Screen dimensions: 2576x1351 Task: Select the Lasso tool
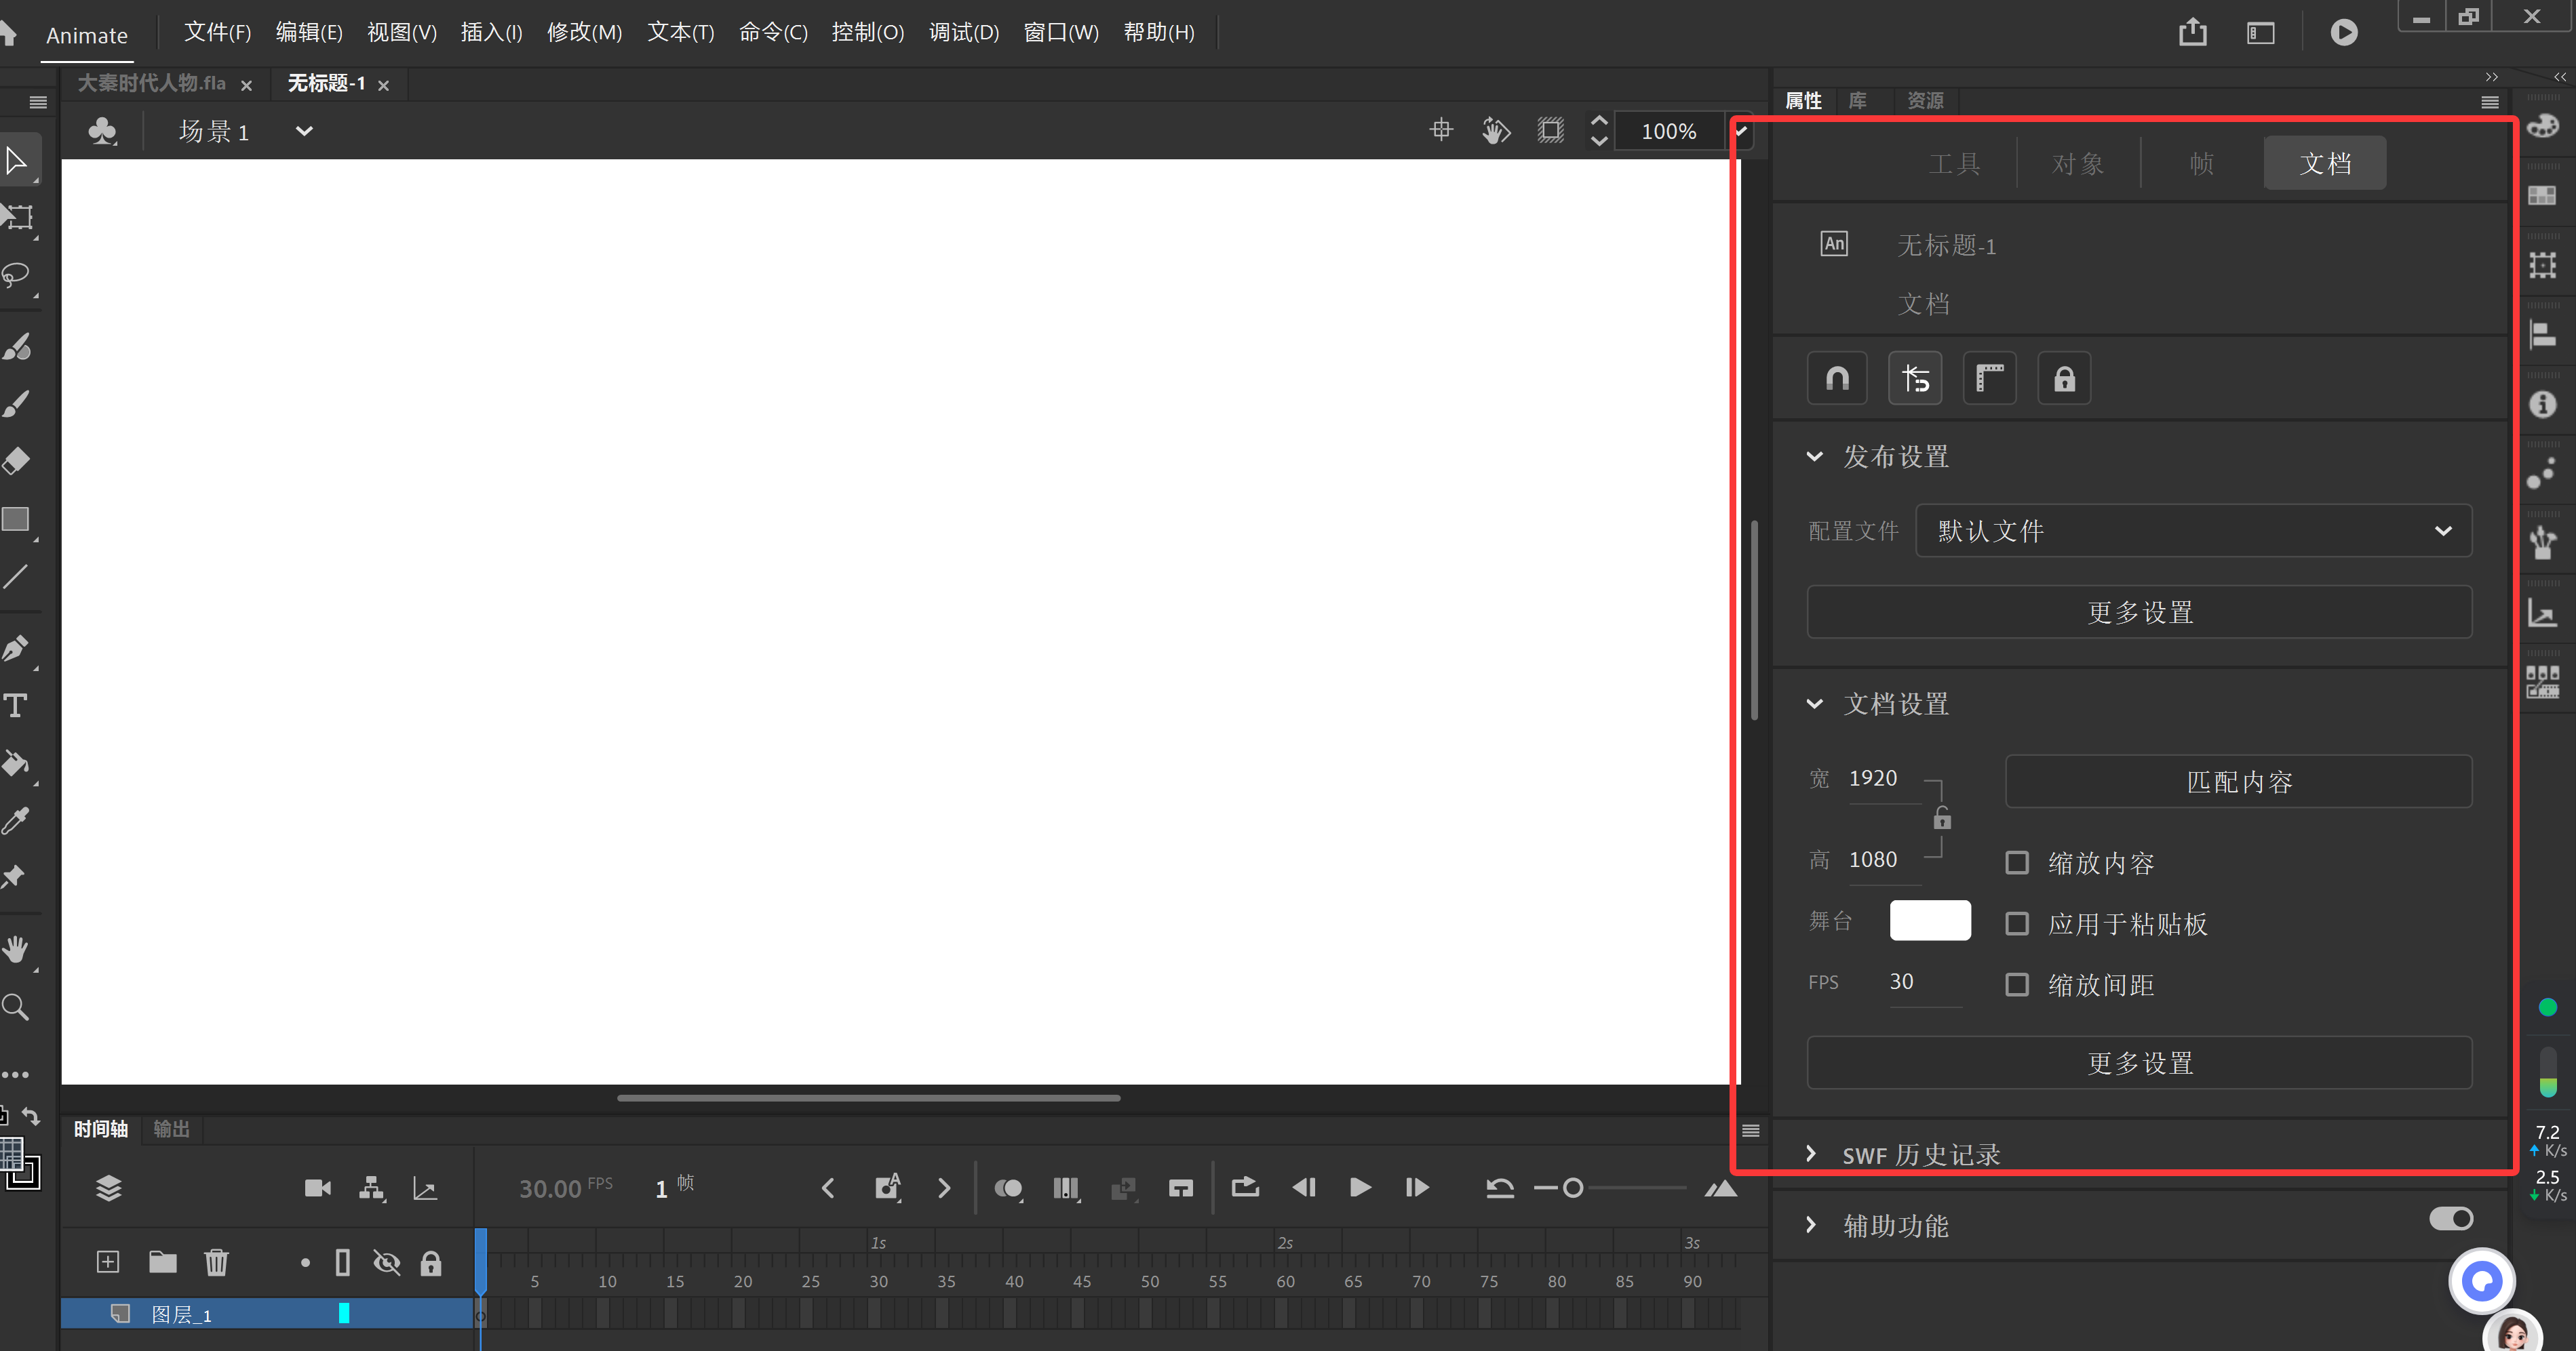(16, 275)
